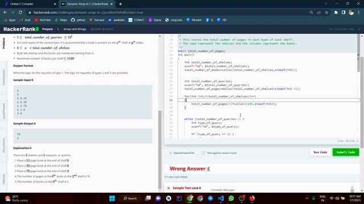Image resolution: width=364 pixels, height=204 pixels.
Task: Open Telegram from the taskbar
Action: pos(210,198)
